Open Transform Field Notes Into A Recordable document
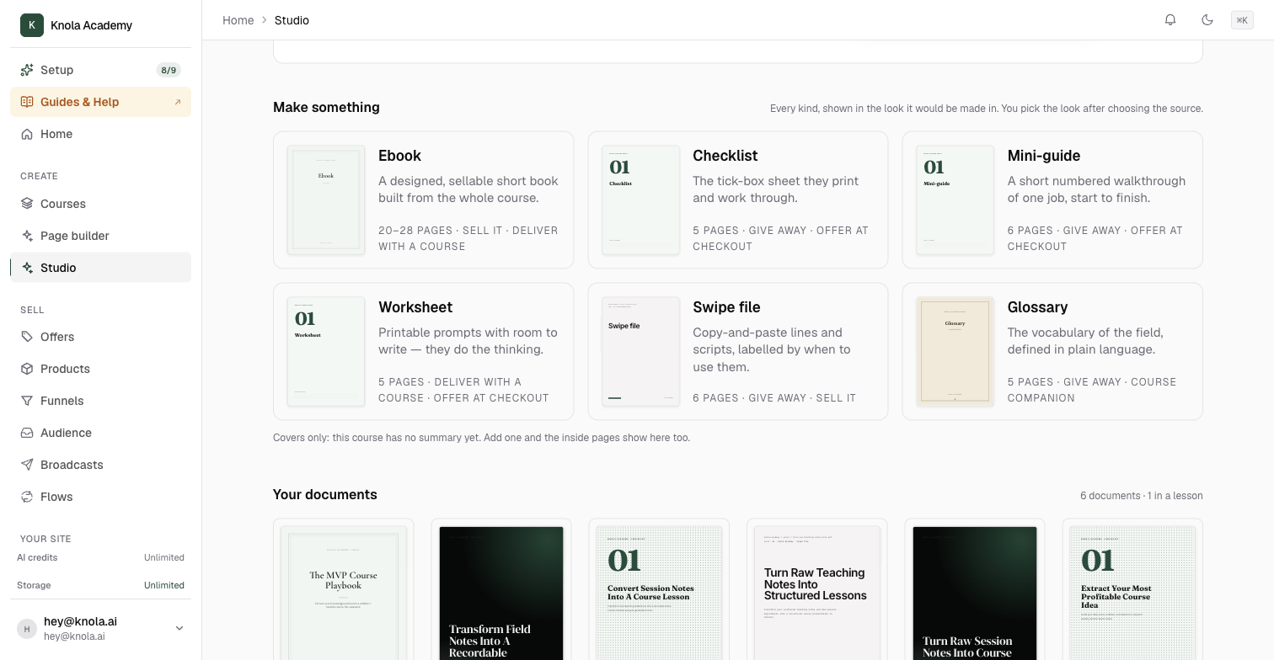 tap(500, 590)
